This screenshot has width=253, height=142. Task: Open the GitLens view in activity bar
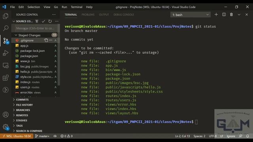pos(6,90)
